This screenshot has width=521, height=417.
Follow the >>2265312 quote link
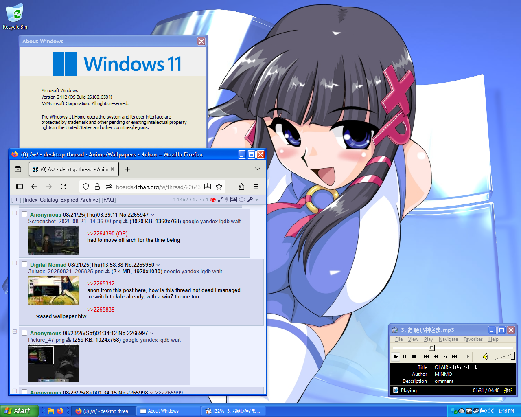point(101,283)
